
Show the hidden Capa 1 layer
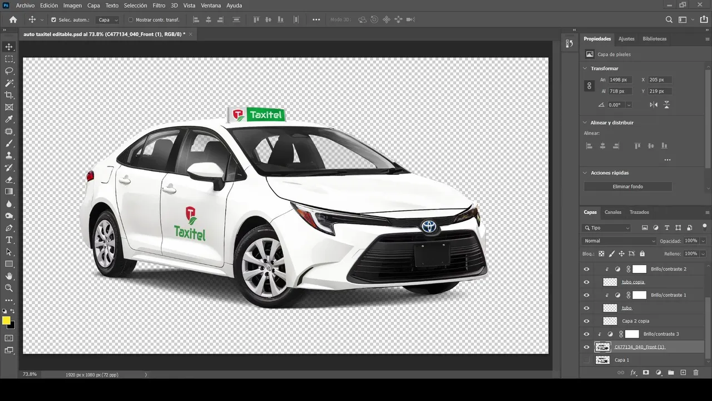(586, 360)
